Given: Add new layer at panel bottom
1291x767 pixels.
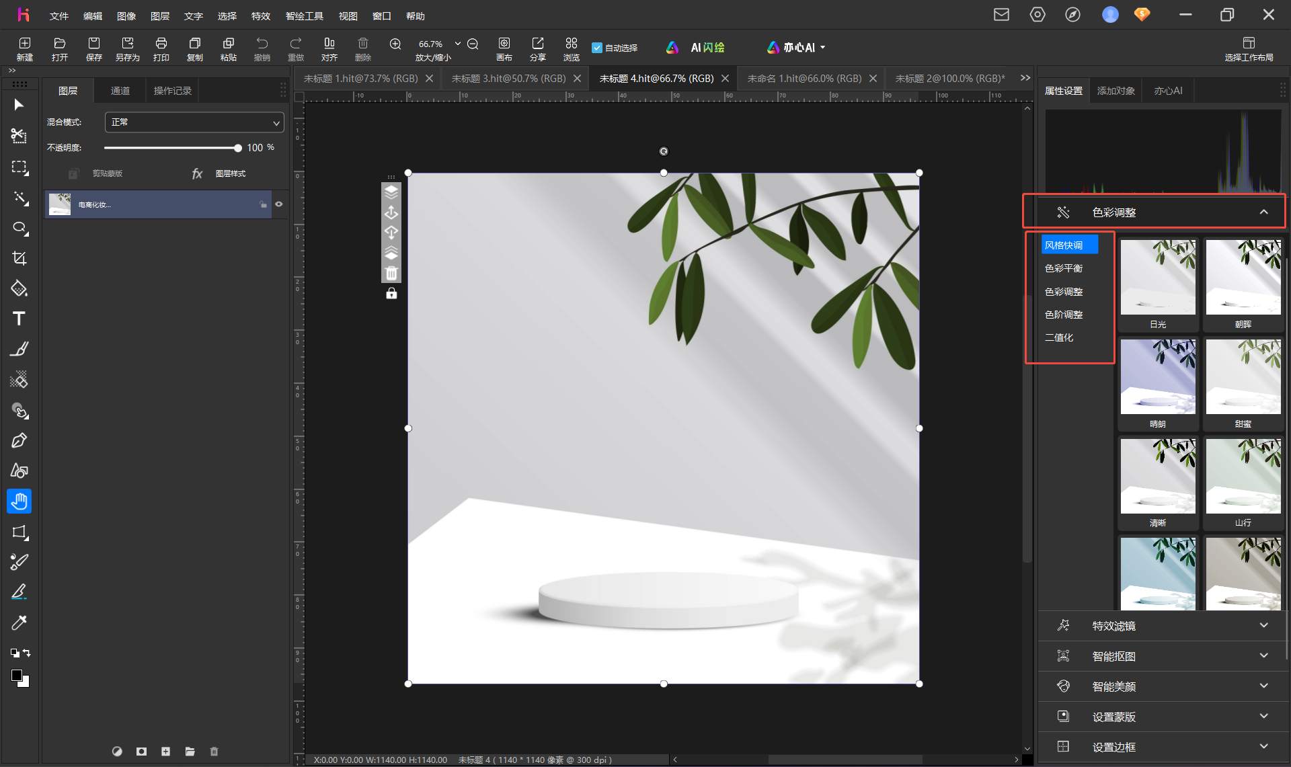Looking at the screenshot, I should click(x=165, y=752).
